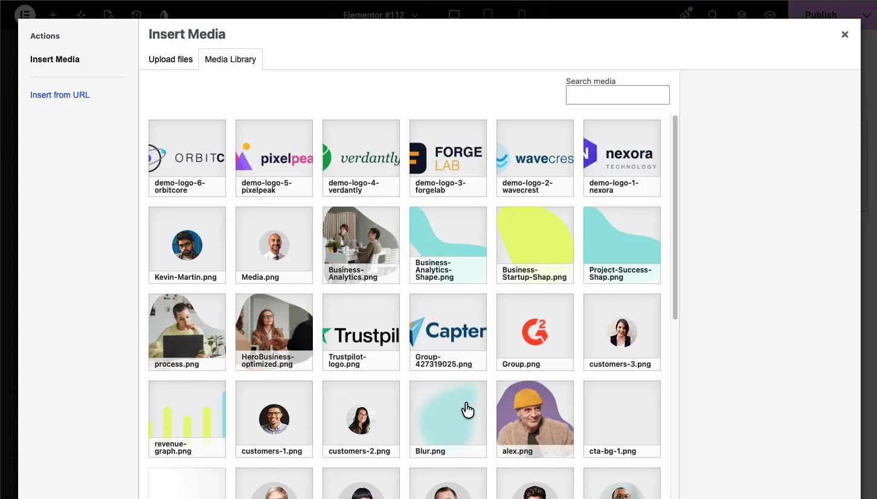The image size is (877, 499).
Task: Pick the Project-Success-Shap.png thumbnail
Action: [622, 245]
